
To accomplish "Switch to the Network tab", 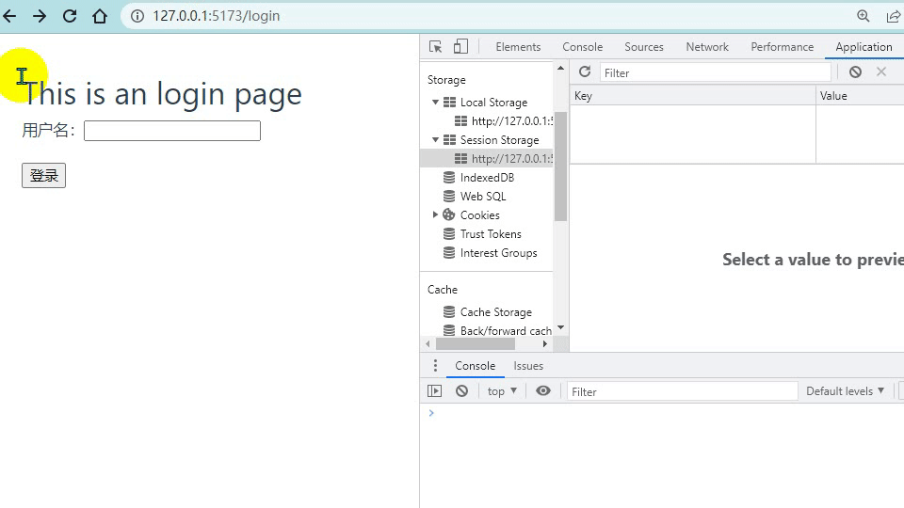I will (x=707, y=47).
